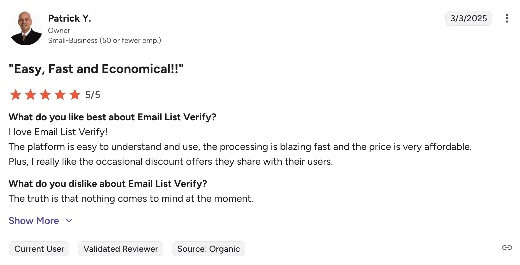Click the third rating star
Image resolution: width=520 pixels, height=265 pixels.
[x=45, y=95]
